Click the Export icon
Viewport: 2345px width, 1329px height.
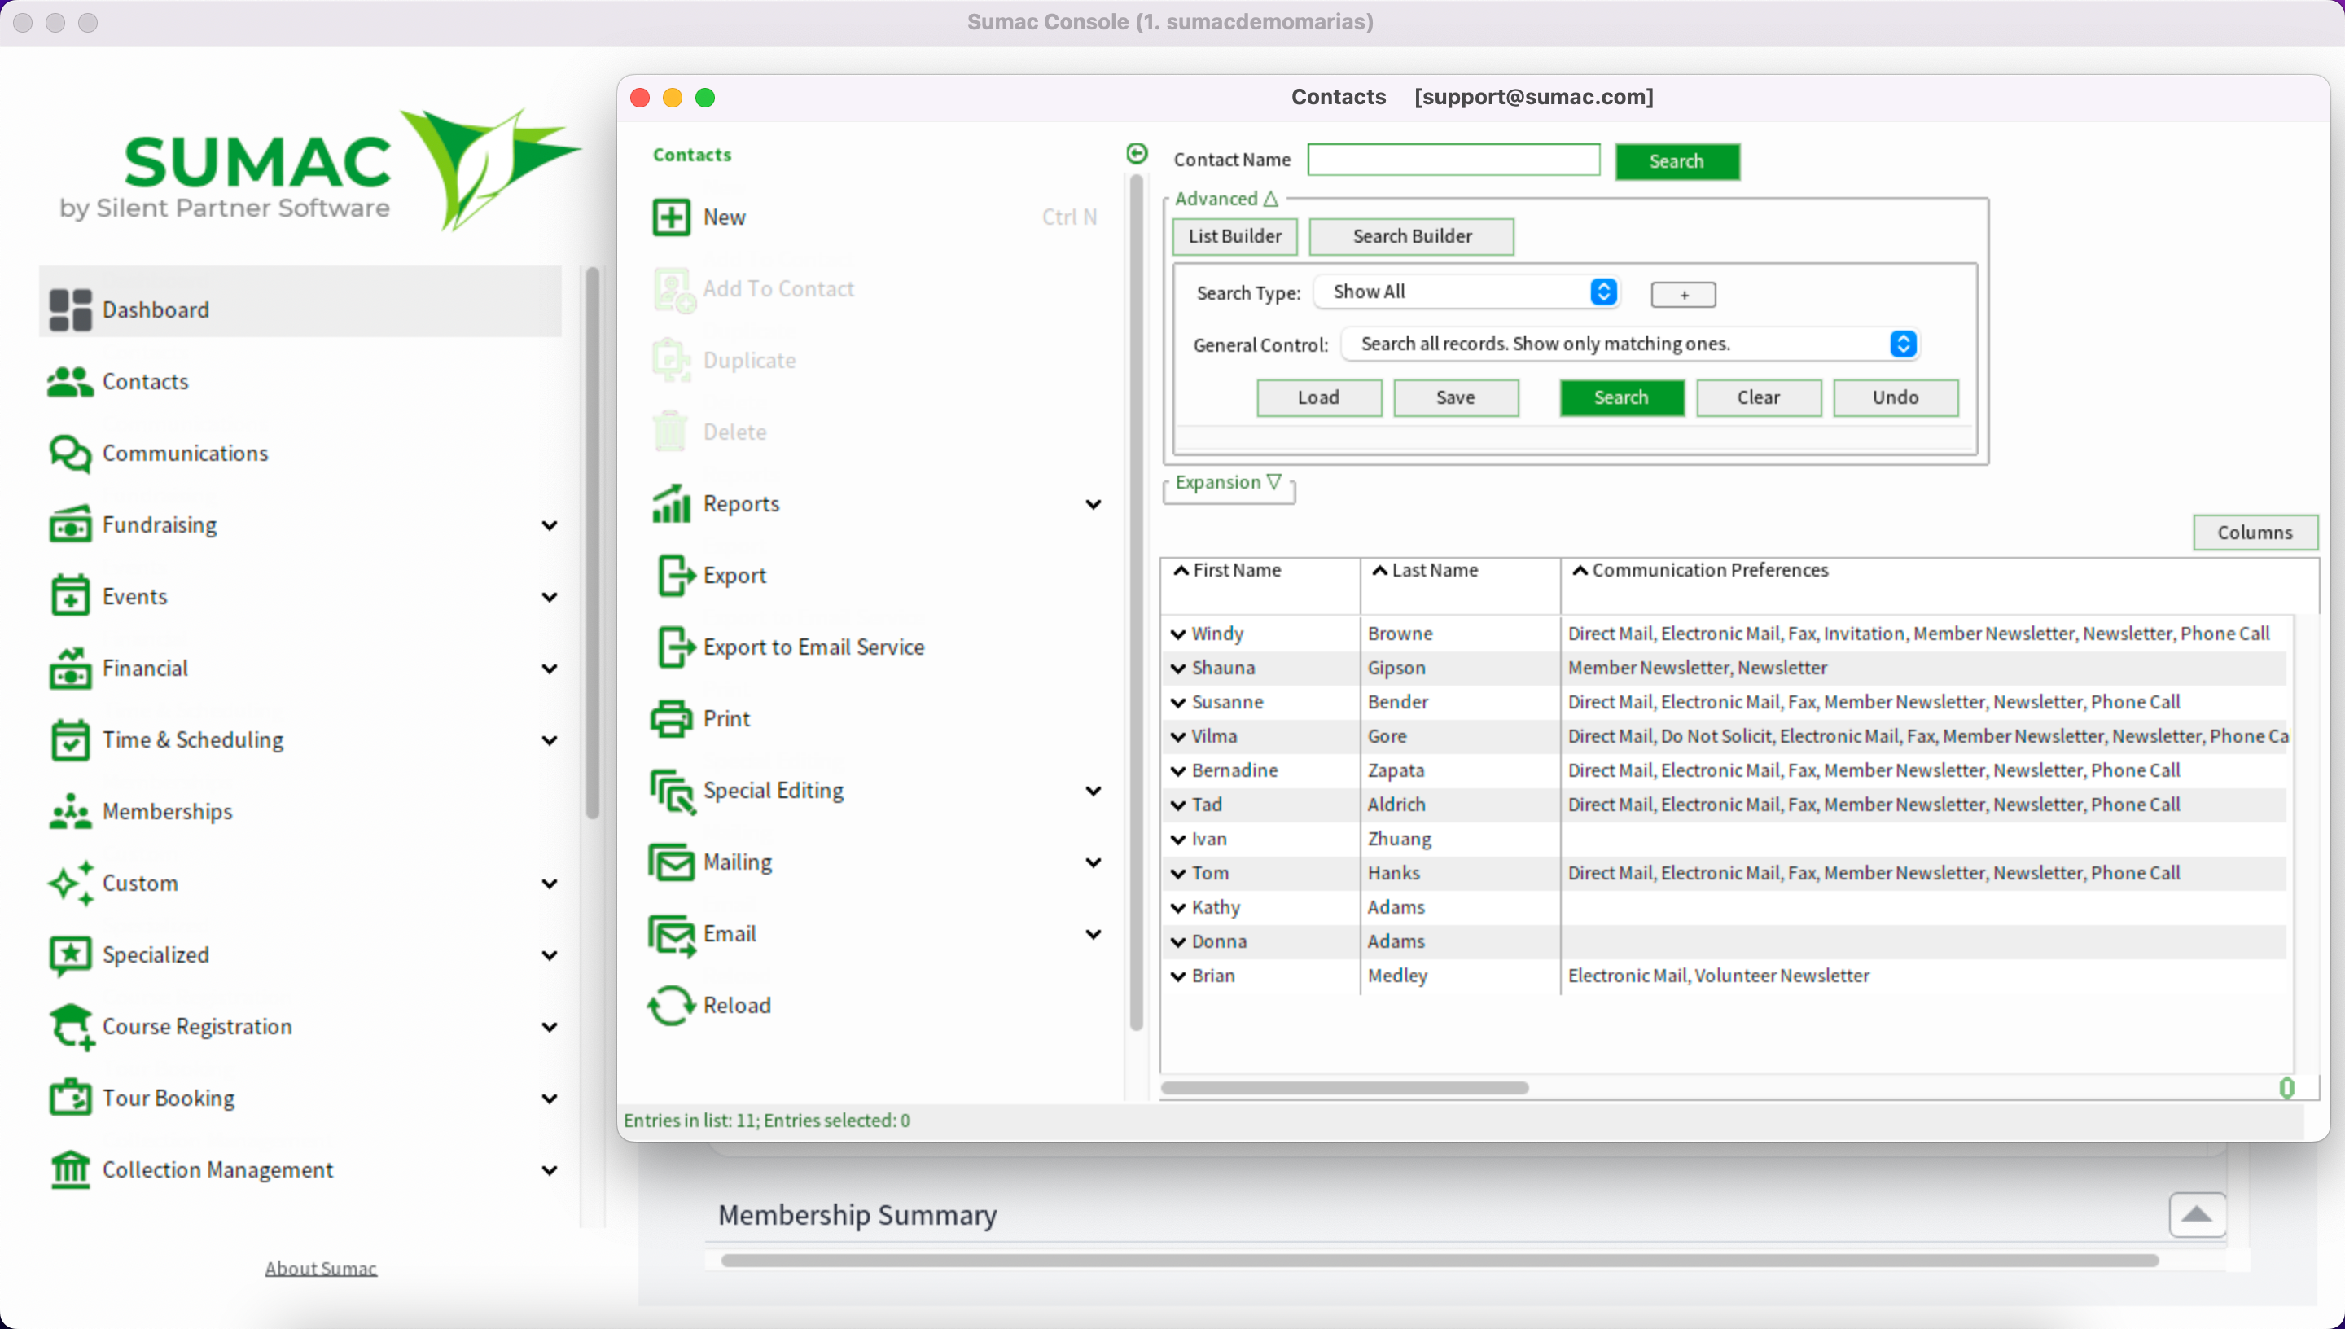tap(676, 576)
